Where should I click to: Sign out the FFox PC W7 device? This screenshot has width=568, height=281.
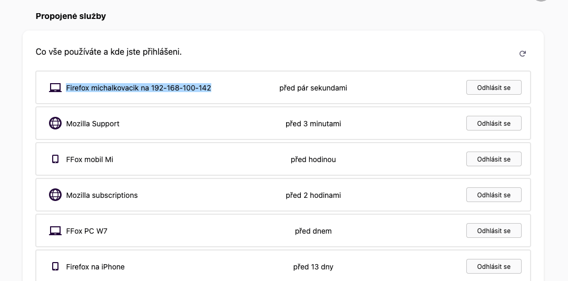[494, 231]
